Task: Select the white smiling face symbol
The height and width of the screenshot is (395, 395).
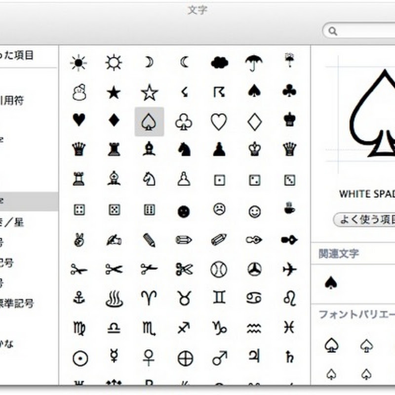Action: point(255,212)
